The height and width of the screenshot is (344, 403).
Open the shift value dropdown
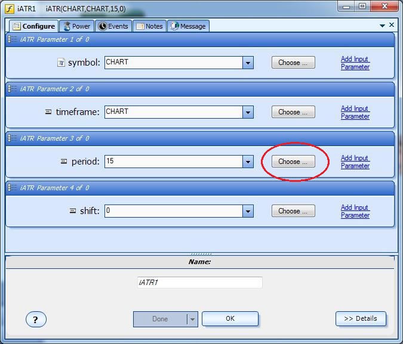[x=248, y=211]
